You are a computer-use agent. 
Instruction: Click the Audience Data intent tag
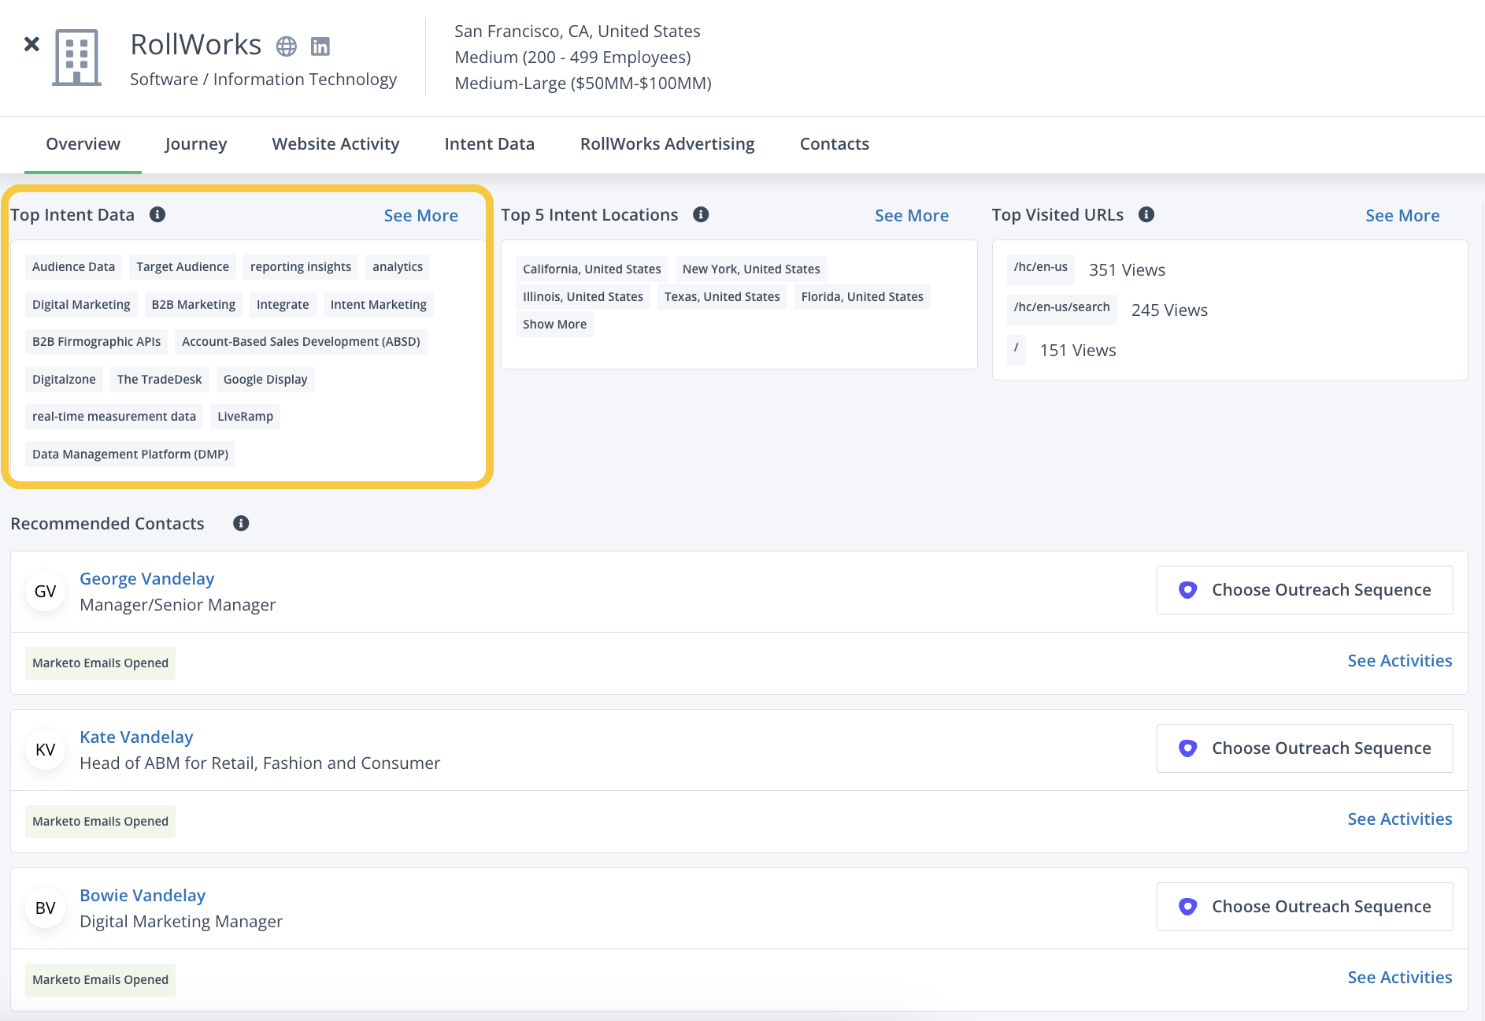pyautogui.click(x=73, y=267)
